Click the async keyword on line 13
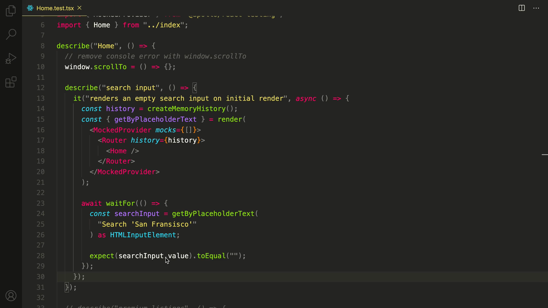This screenshot has width=548, height=308. pyautogui.click(x=306, y=98)
